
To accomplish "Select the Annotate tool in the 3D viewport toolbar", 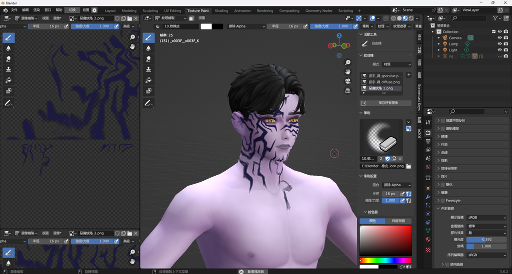I will pyautogui.click(x=148, y=103).
